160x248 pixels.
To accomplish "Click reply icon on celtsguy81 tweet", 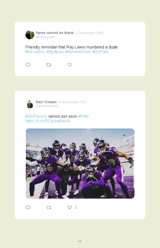I will point(28,65).
